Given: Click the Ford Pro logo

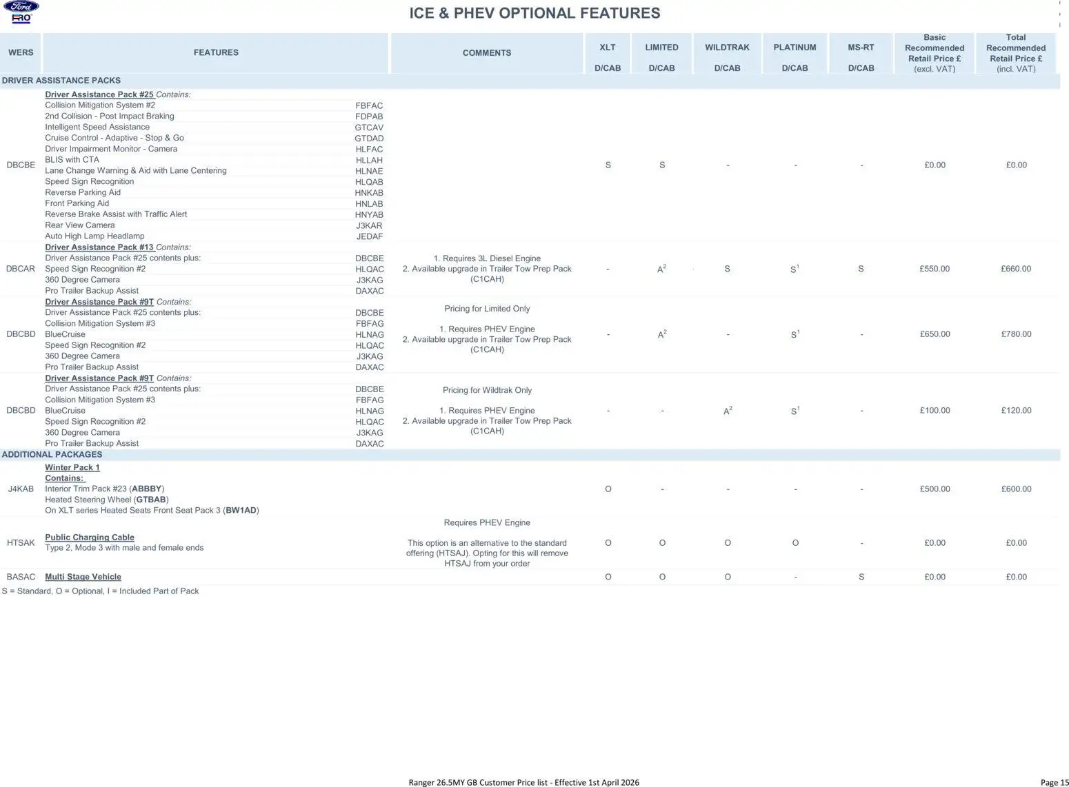Looking at the screenshot, I should point(21,12).
